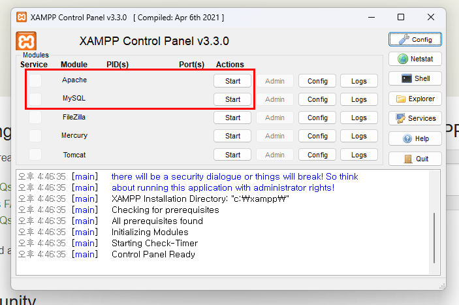Toggle the FileZilla service checkbox
The width and height of the screenshot is (459, 305).
pyautogui.click(x=35, y=118)
